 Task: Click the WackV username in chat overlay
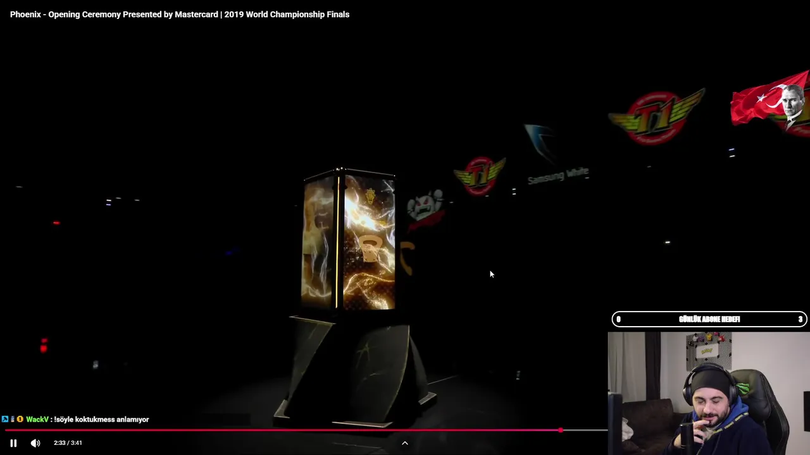(37, 420)
